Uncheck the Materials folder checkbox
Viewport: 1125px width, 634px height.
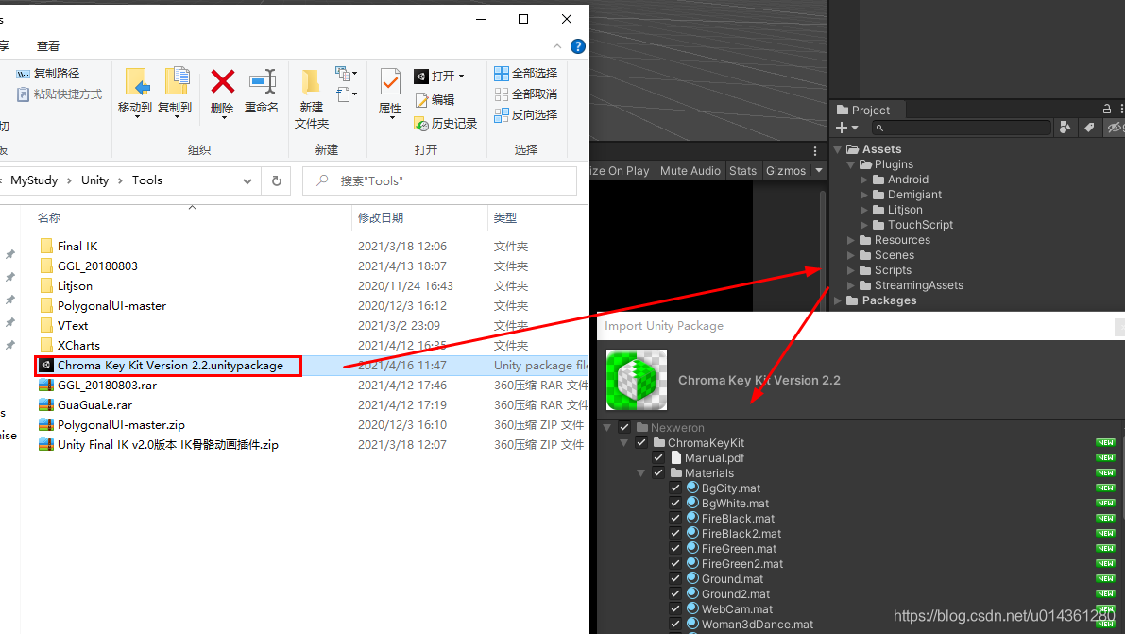[x=658, y=472]
